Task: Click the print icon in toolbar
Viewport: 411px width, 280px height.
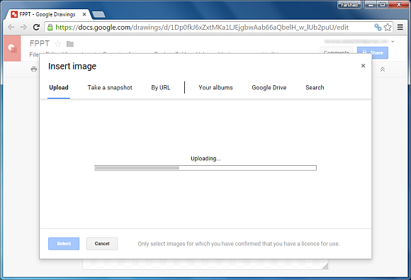Action: [x=34, y=69]
